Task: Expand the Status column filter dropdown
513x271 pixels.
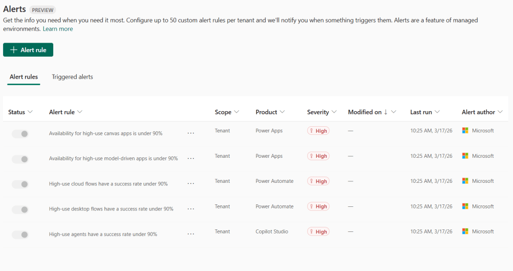Action: 30,112
